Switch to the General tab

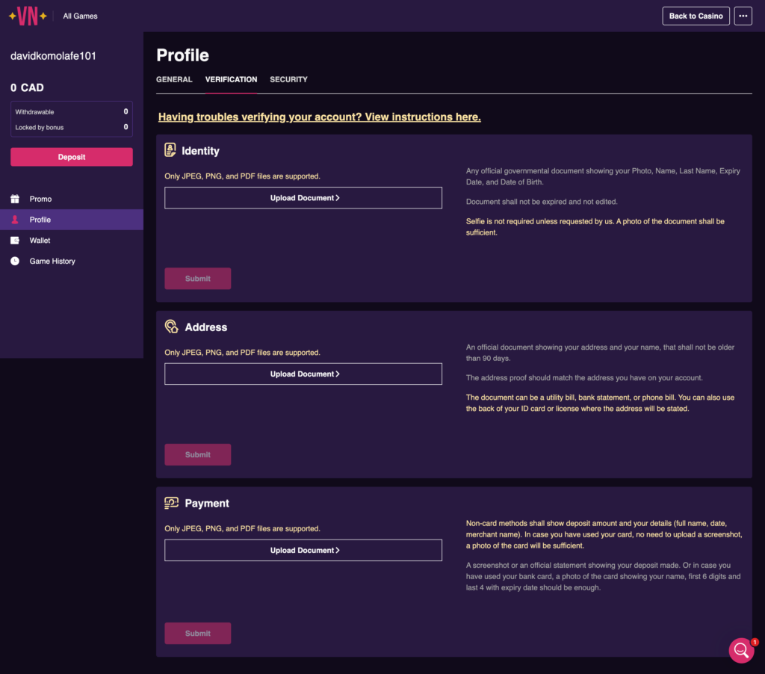[x=174, y=79]
